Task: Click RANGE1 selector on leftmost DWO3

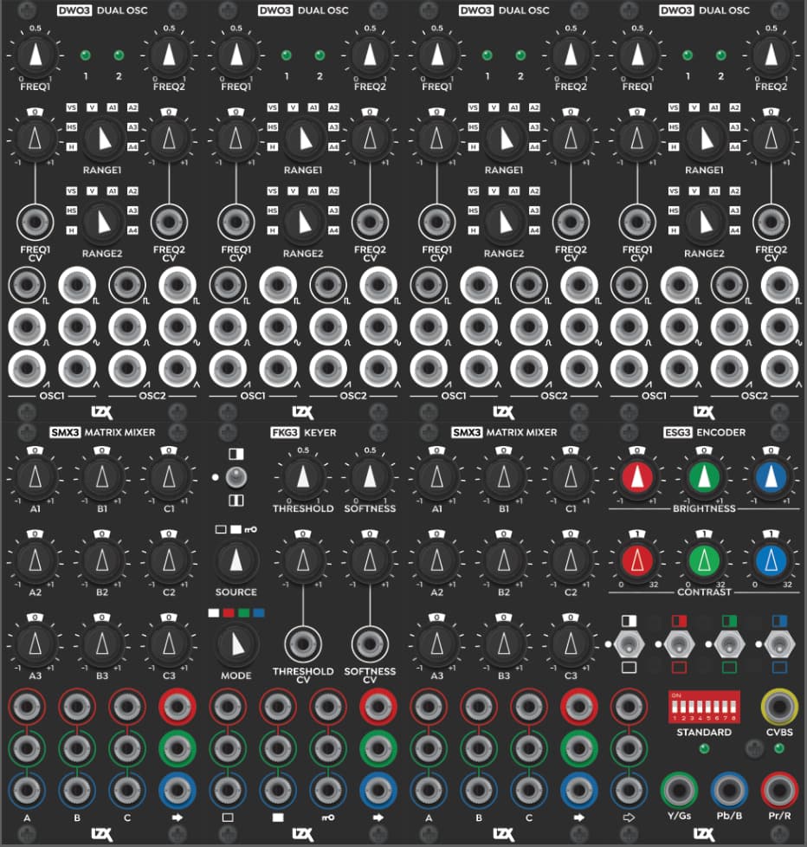Action: [102, 139]
